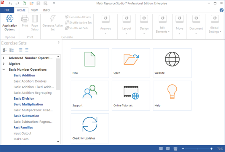The image size is (225, 152).
Task: Switch to the VIEW ribbon tab
Action: 34,10
